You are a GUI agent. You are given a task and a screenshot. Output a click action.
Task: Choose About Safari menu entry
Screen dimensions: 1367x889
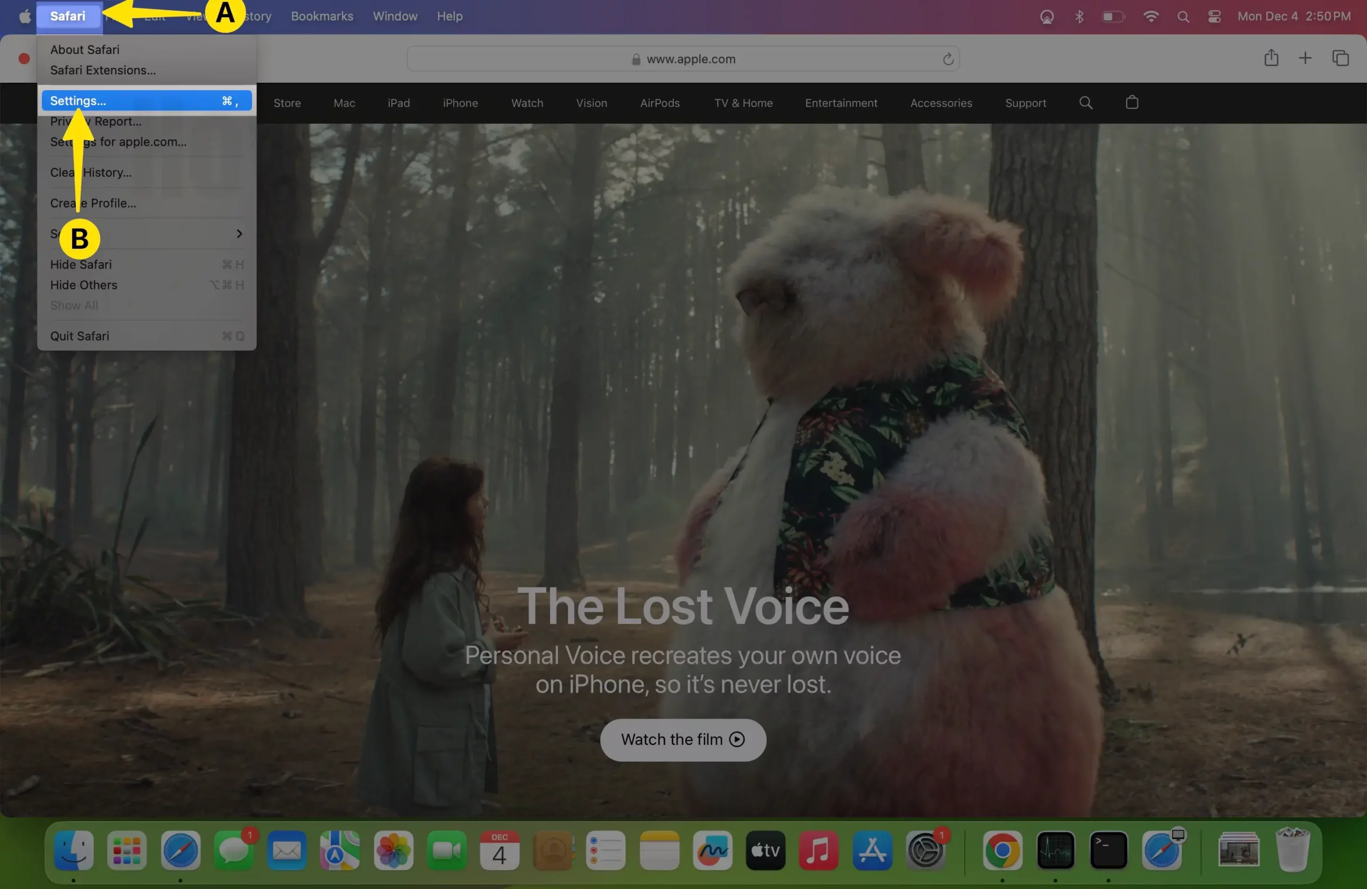(84, 49)
